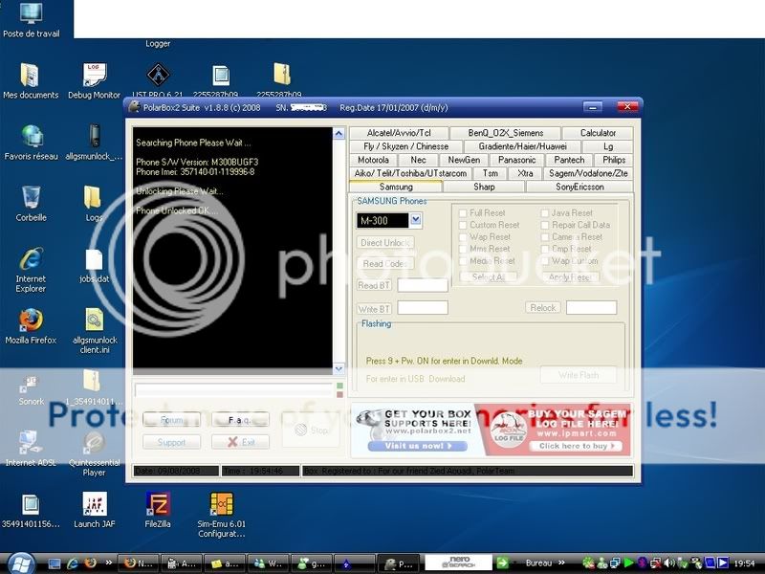765x574 pixels.
Task: Click the log progress bar
Action: [x=233, y=390]
